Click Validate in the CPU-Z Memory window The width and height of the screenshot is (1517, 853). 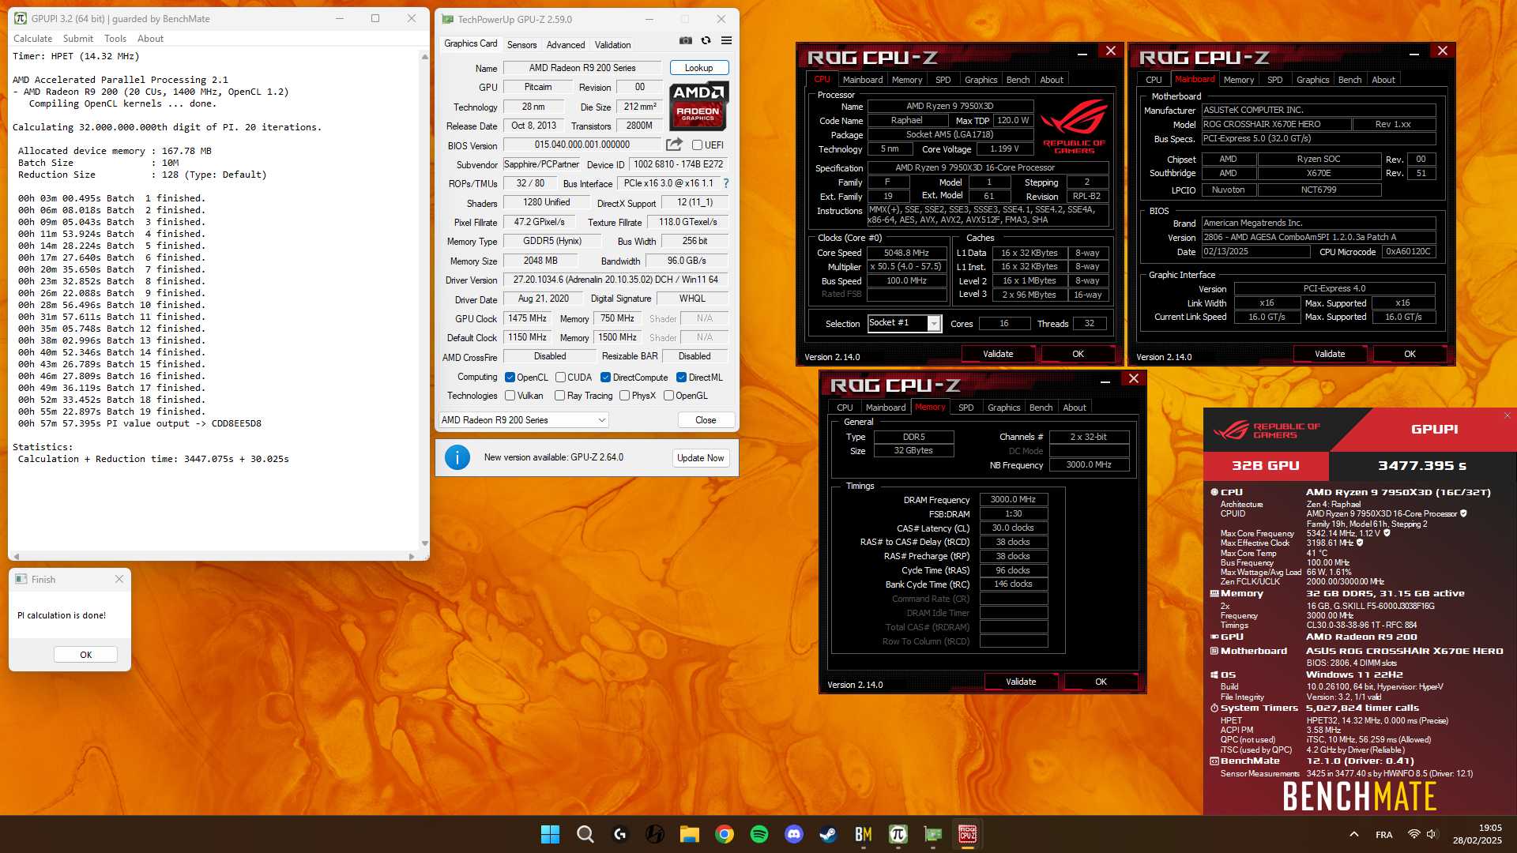click(x=1021, y=682)
